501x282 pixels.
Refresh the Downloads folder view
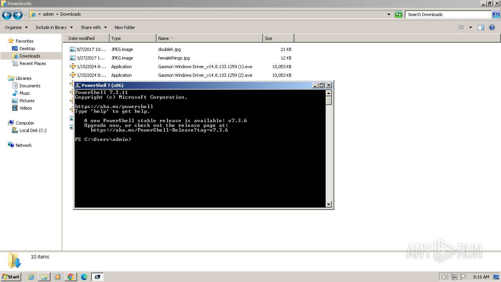point(398,14)
